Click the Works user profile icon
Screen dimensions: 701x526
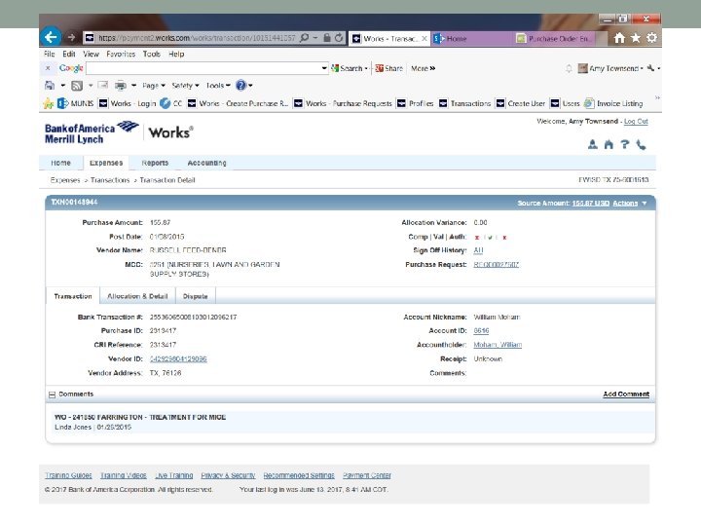tap(592, 144)
